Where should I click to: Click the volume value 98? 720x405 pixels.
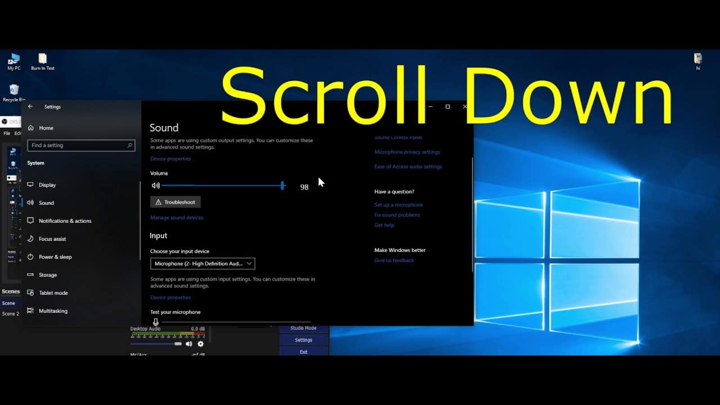304,187
